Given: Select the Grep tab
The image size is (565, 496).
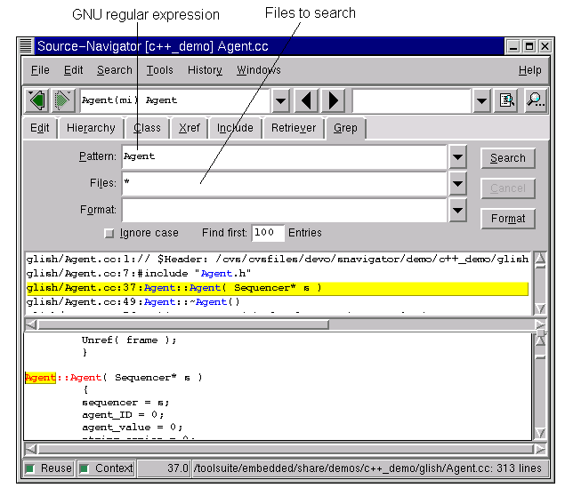Looking at the screenshot, I should (x=345, y=128).
